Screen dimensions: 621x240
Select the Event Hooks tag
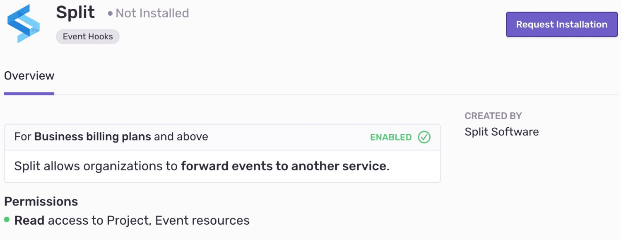(88, 36)
